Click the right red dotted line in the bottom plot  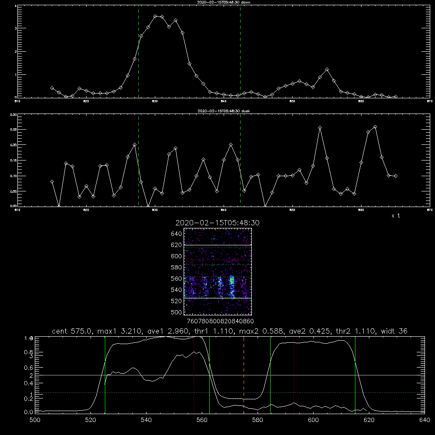[x=294, y=375]
